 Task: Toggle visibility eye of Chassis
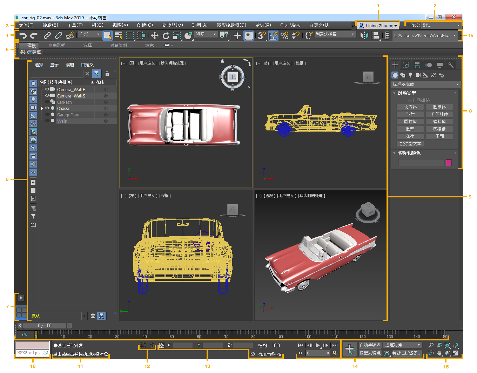pos(47,108)
